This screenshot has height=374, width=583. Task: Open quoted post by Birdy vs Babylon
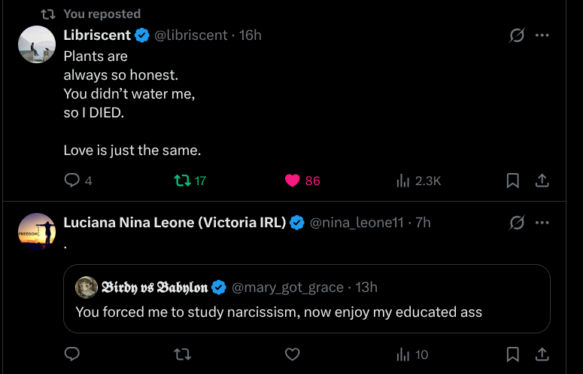(306, 312)
